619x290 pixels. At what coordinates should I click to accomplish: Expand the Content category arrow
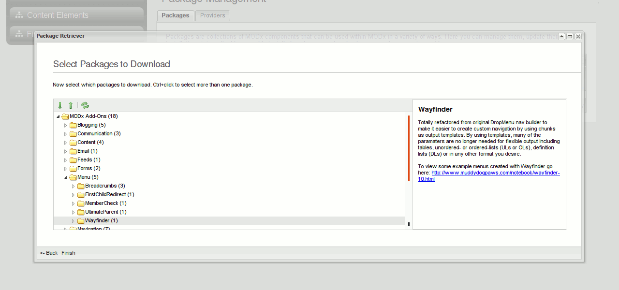coord(66,143)
